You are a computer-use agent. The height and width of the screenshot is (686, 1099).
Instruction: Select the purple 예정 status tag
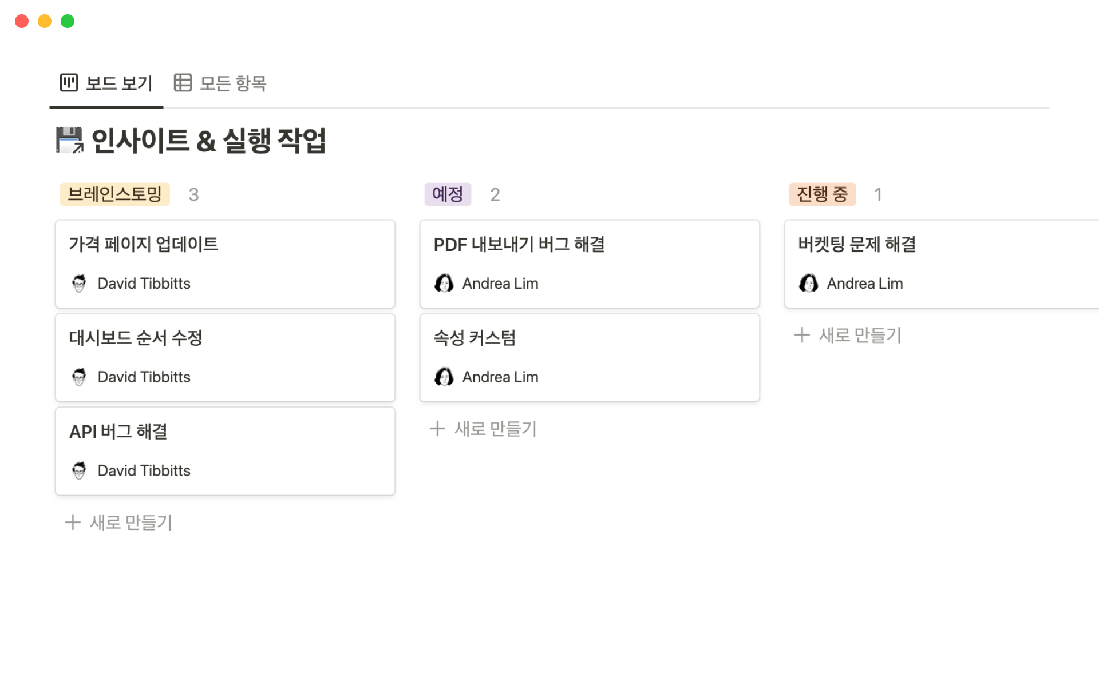tap(448, 194)
